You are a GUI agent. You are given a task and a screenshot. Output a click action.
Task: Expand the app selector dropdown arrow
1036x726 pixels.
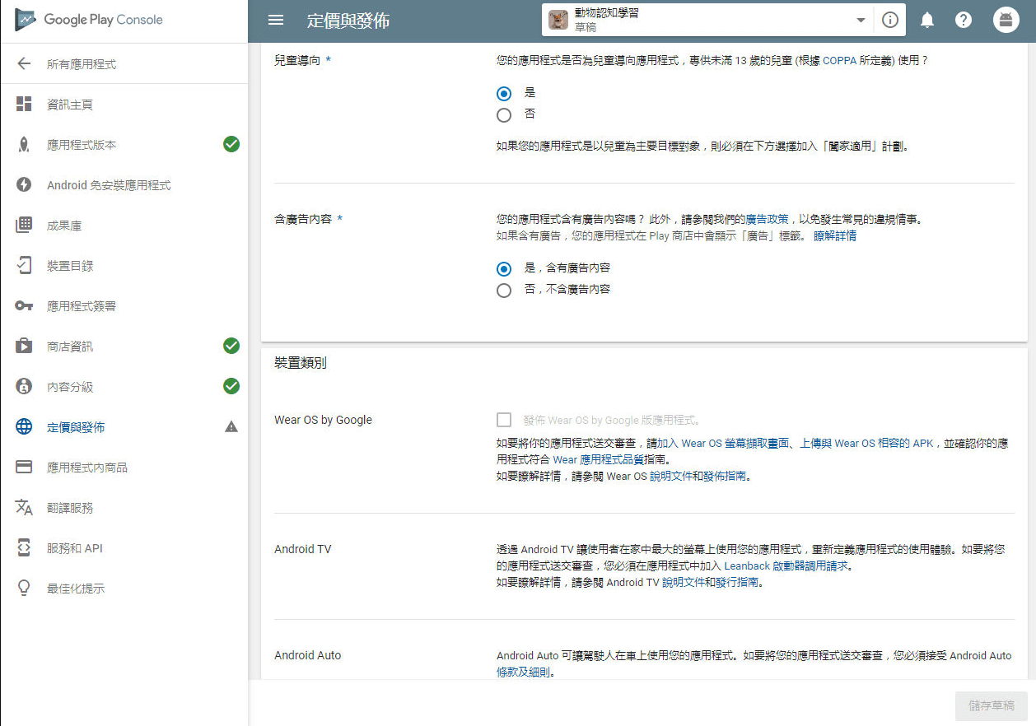coord(861,21)
